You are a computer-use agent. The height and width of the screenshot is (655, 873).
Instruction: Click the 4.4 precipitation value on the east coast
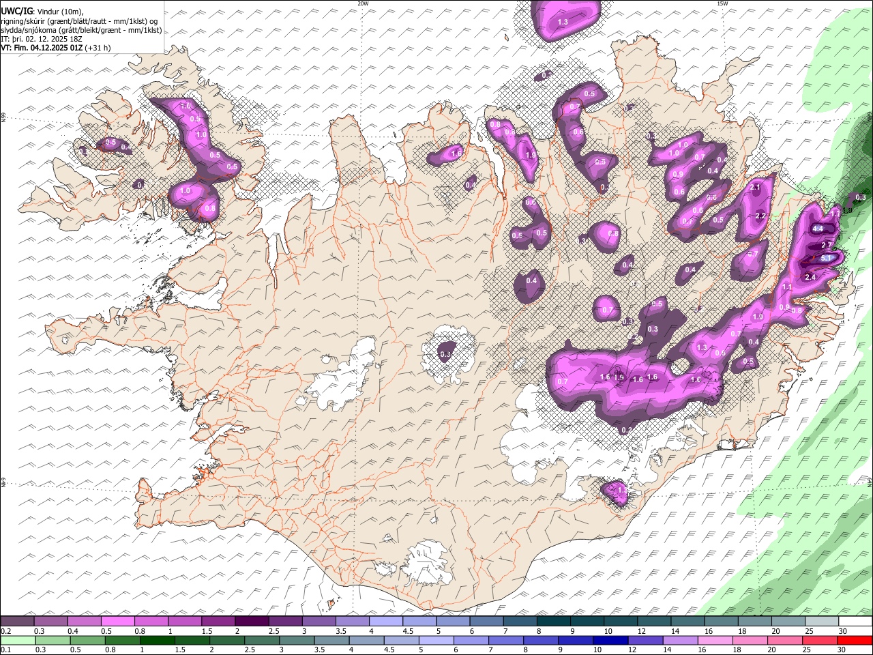(818, 229)
